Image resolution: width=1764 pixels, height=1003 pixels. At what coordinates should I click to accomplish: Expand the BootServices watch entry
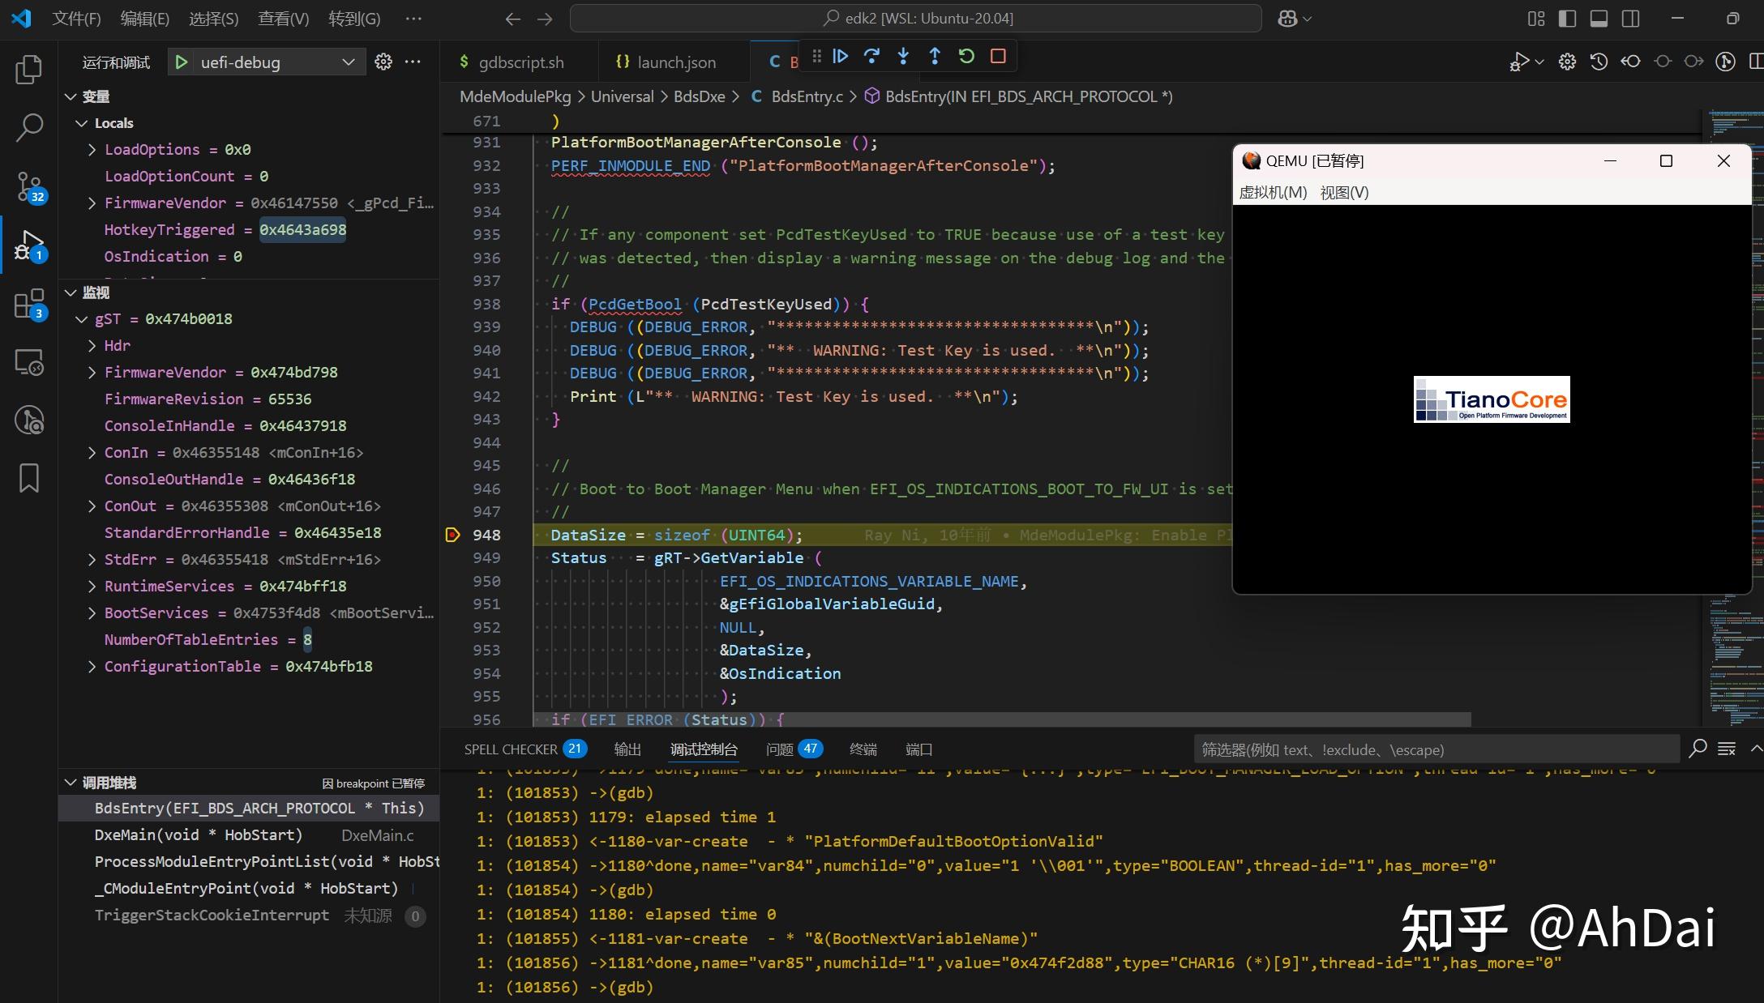coord(91,613)
